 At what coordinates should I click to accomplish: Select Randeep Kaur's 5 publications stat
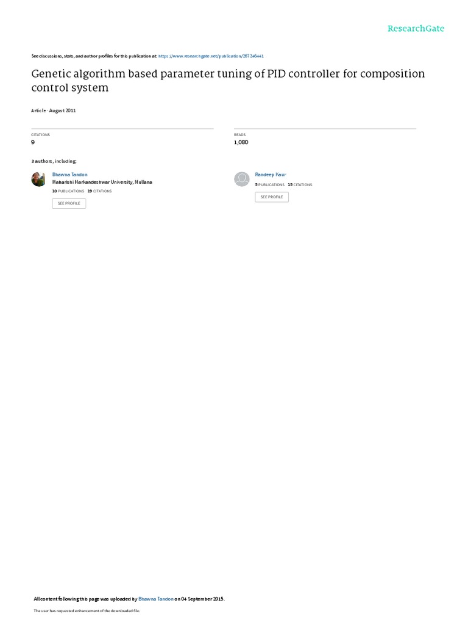pos(270,185)
